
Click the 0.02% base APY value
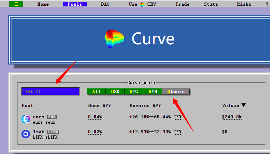click(x=95, y=132)
